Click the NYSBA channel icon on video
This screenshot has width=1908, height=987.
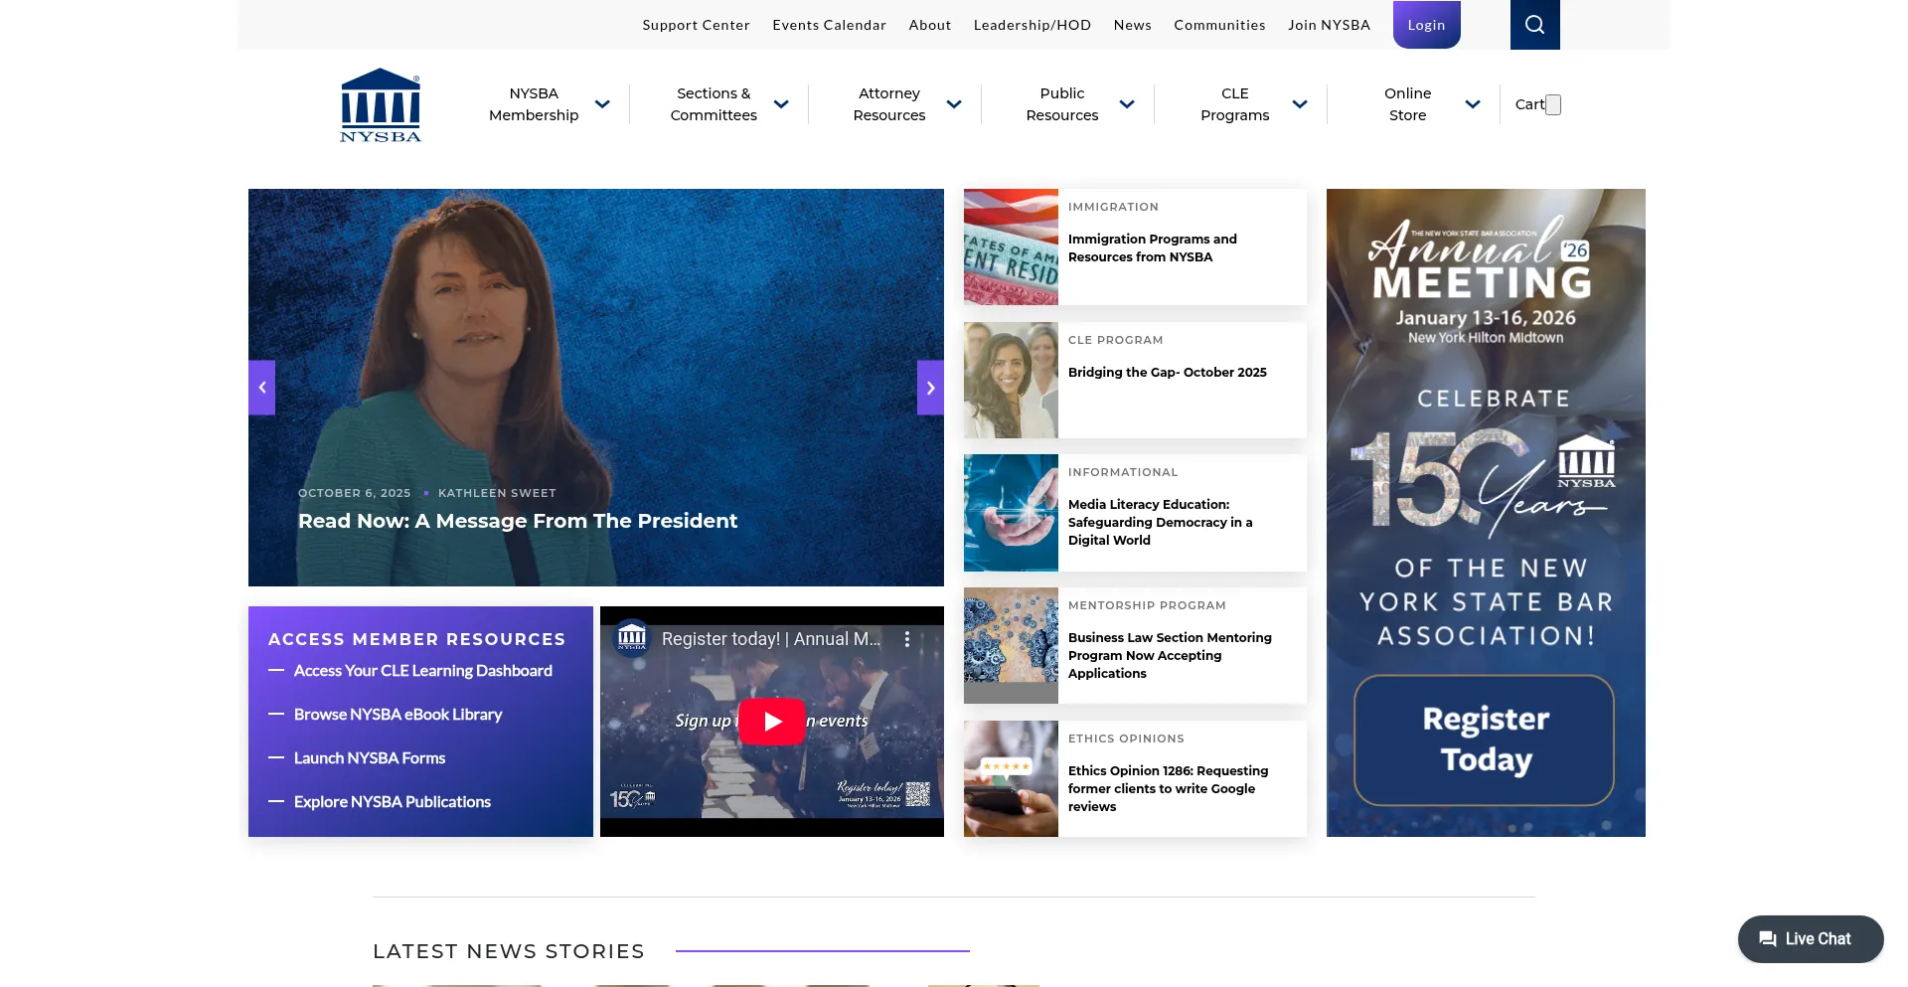tap(632, 637)
